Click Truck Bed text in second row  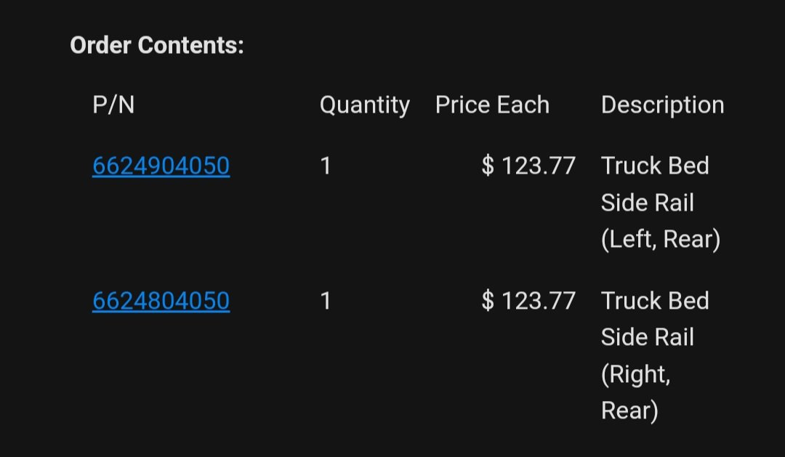pos(655,301)
